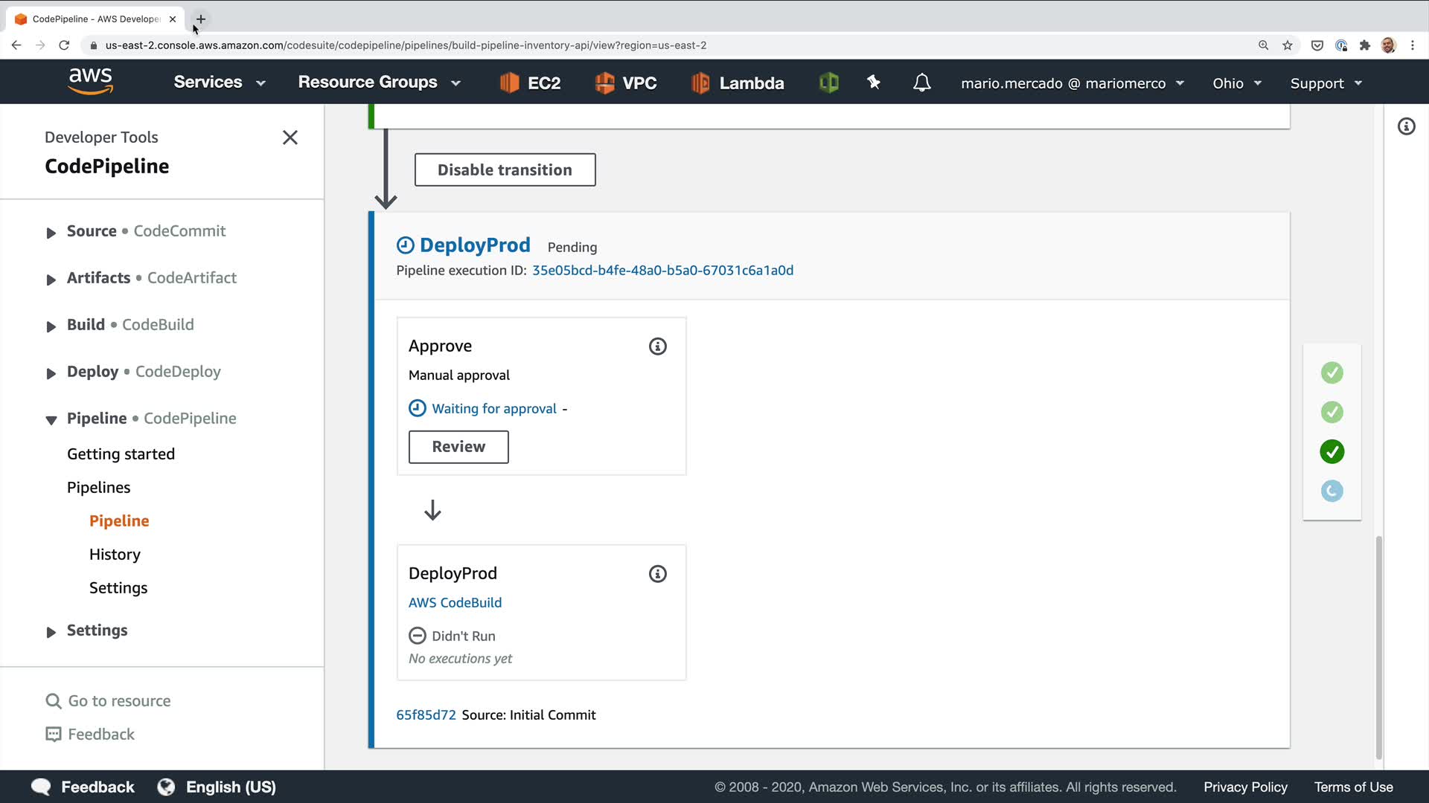The image size is (1429, 803).
Task: Open Getting started in sidebar
Action: click(x=121, y=454)
